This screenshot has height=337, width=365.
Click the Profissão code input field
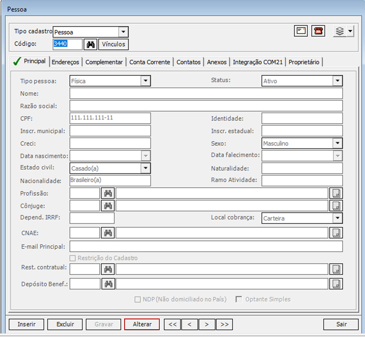coord(85,193)
